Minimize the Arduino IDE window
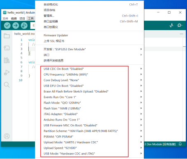 point(158,12)
